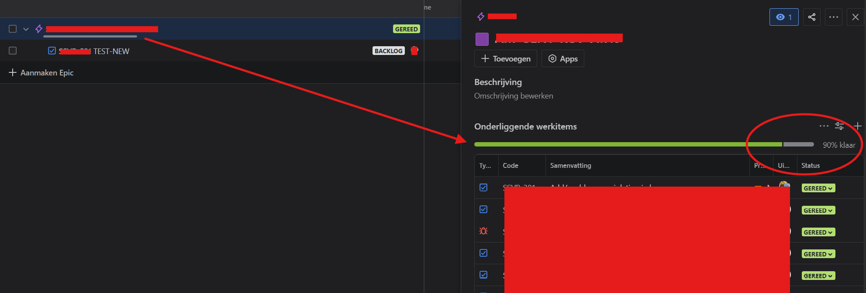
Task: Open the sliders settings icon for child work items
Action: pos(839,126)
